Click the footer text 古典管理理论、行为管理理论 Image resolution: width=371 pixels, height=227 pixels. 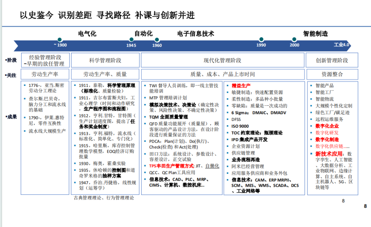click(x=103, y=197)
